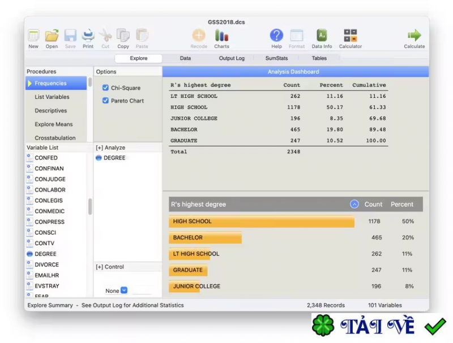Open the Recode variable tool
Screen dimensions: 453x343
click(199, 36)
